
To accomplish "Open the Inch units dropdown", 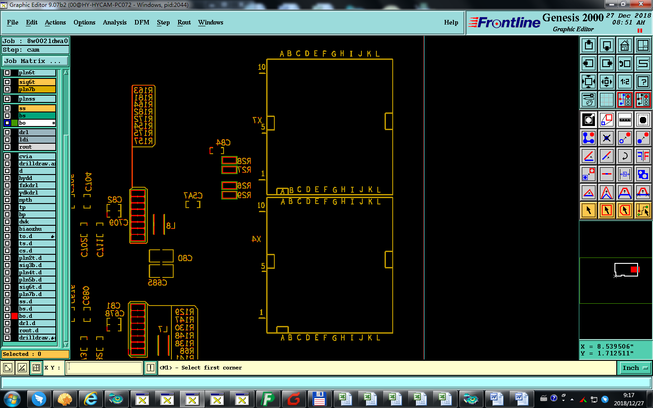I will click(x=635, y=368).
